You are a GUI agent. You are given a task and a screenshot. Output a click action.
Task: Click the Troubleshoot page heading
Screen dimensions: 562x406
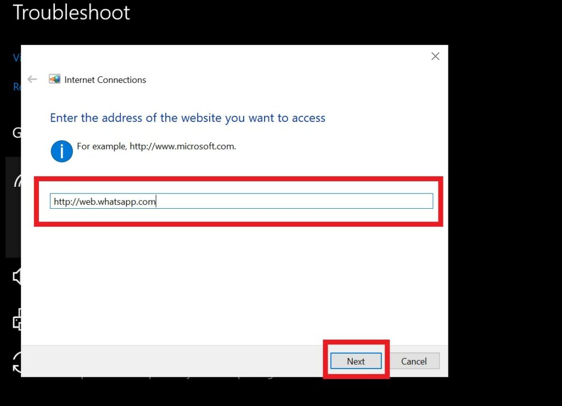coord(71,12)
